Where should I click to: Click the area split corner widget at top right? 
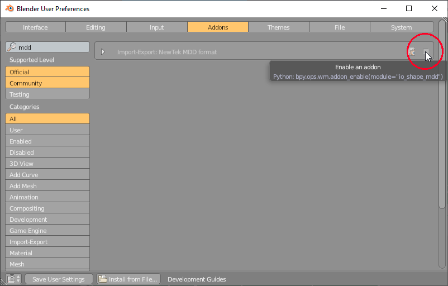click(445, 20)
